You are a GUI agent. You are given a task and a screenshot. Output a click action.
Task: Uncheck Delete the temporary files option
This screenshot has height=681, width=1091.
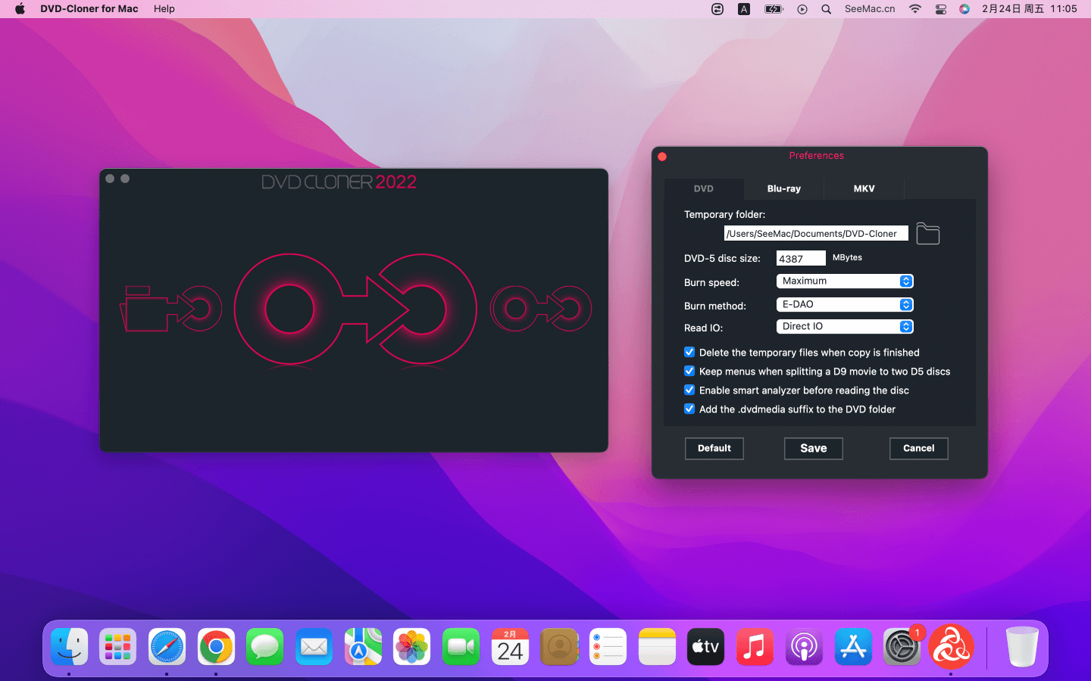[689, 353]
